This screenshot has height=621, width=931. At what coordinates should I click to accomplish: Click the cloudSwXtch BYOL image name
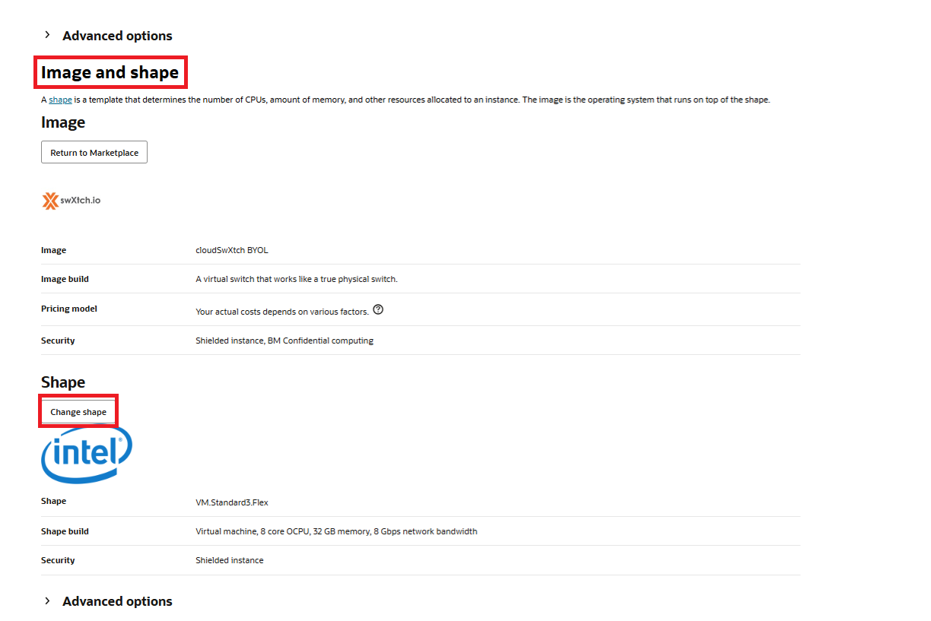coord(231,250)
